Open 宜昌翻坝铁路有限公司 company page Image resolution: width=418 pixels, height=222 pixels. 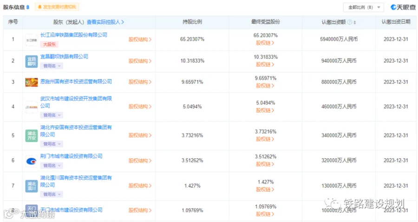coord(64,57)
